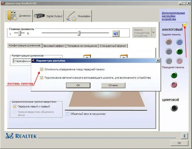The height and width of the screenshot is (149, 192).
Task: Open the info button near Realtek logo
Action: (x=184, y=136)
